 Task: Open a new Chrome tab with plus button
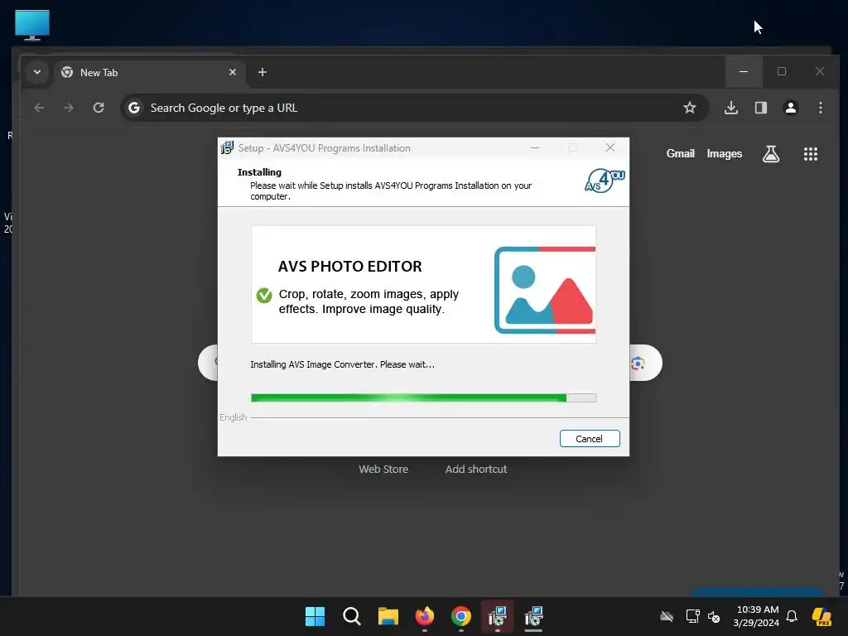point(263,72)
